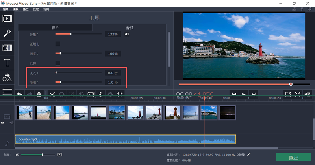Viewport: 315px width, 165px height.
Task: Enable the 正規化 normalize checkbox
Action: click(57, 44)
